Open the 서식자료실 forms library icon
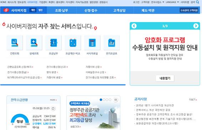The height and width of the screenshot is (130, 202). (92, 43)
